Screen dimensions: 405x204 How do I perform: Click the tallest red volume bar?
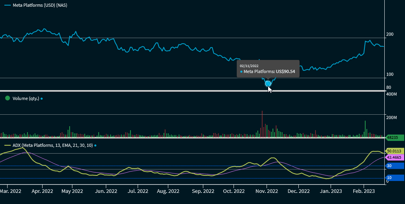click(262, 124)
